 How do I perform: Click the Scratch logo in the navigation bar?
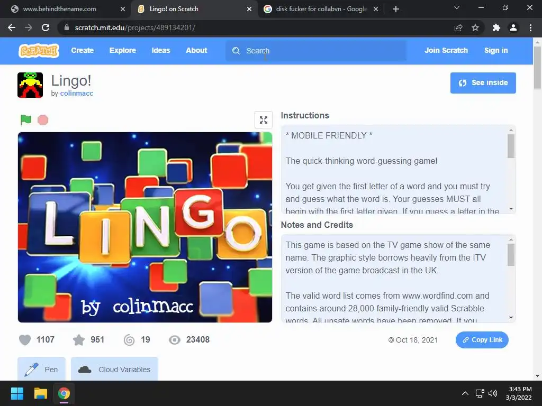click(39, 50)
